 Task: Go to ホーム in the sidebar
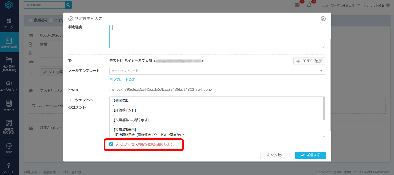(9, 23)
